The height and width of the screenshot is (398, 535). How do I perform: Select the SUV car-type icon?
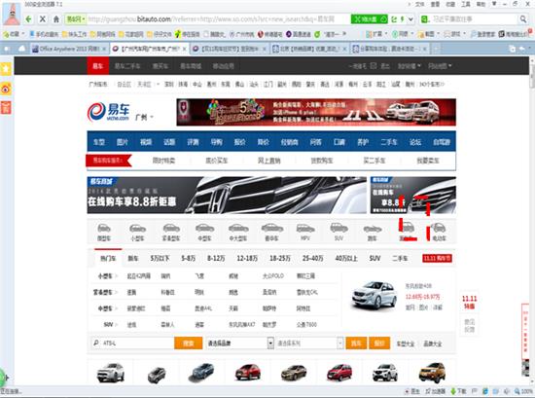(339, 232)
